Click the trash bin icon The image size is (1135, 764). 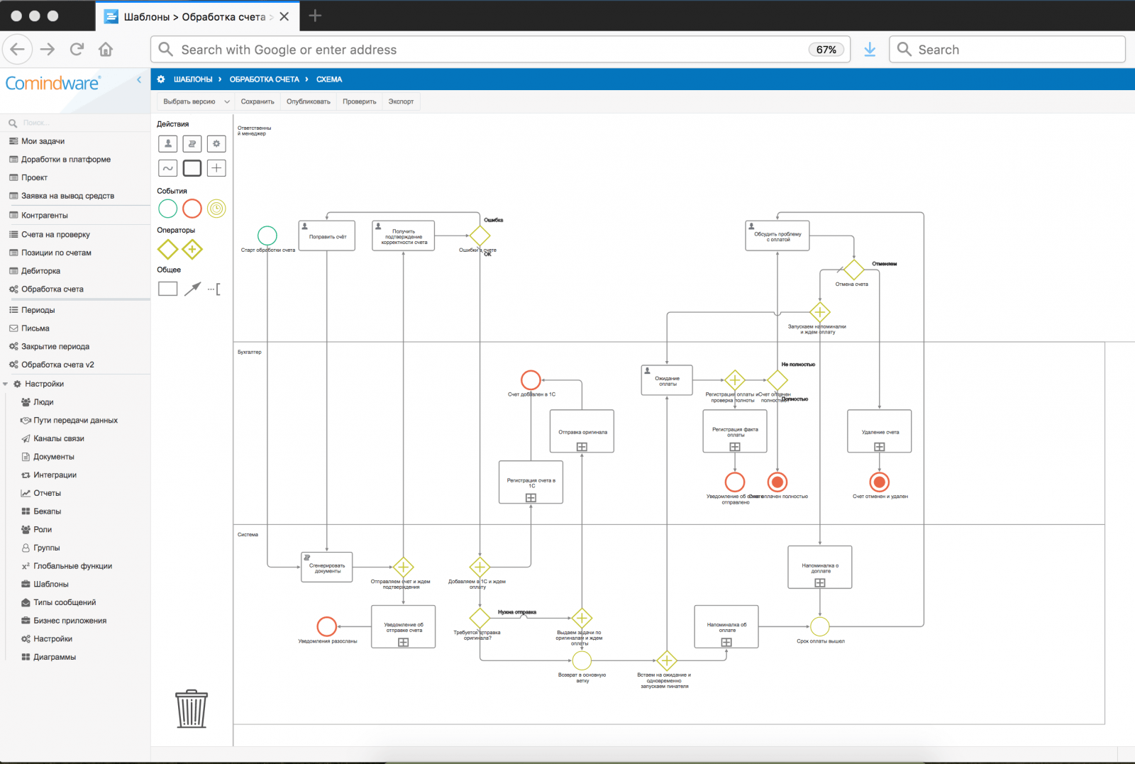[192, 709]
